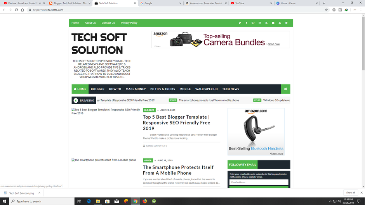Open the Windows notification center
The width and height of the screenshot is (365, 205).
pyautogui.click(x=359, y=201)
